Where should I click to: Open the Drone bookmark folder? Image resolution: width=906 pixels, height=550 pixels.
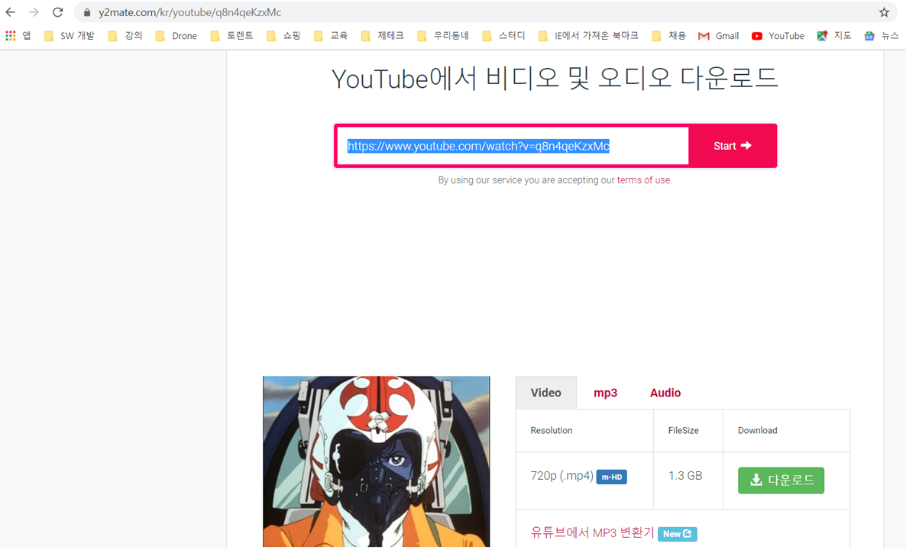point(176,36)
